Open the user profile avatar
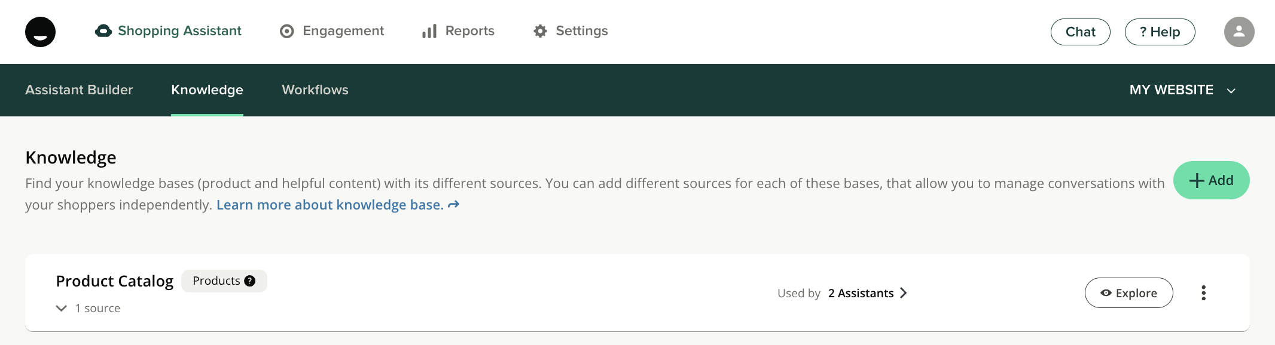The width and height of the screenshot is (1275, 345). 1239,32
